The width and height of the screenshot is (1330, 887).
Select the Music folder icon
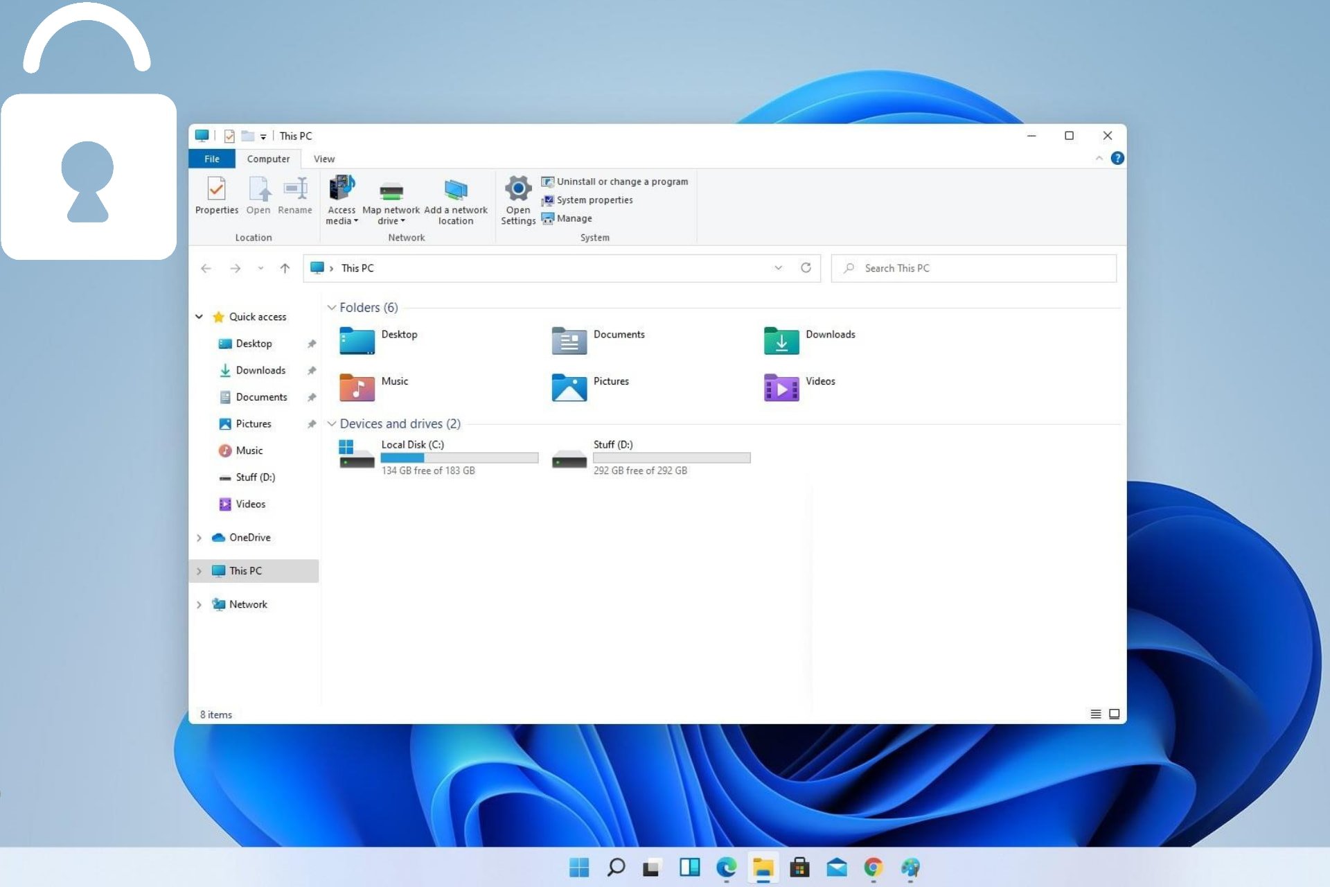coord(357,387)
